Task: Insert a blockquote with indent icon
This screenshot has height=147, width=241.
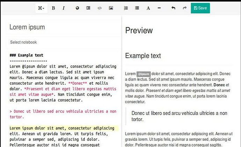Action: (88, 8)
